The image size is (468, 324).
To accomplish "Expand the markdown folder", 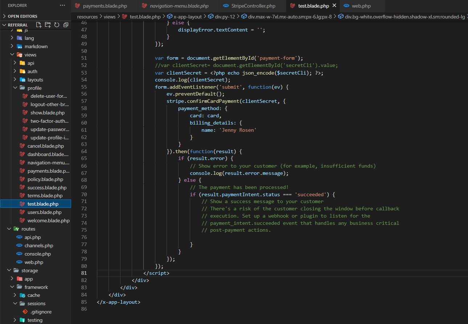I will tap(36, 46).
